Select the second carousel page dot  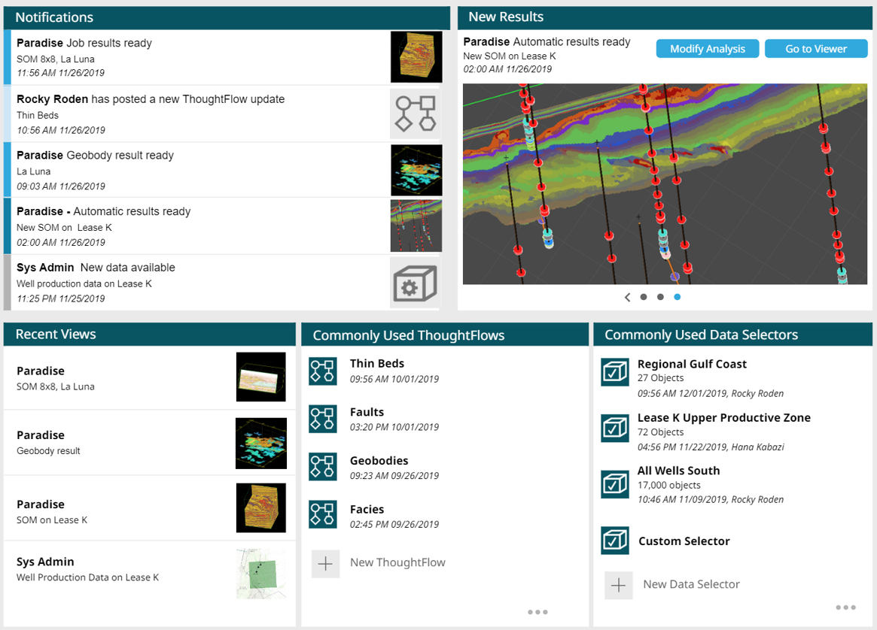(x=660, y=297)
